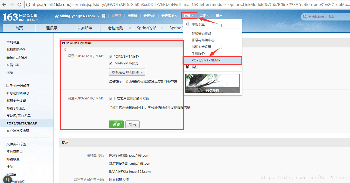Open POP3/SMTP/IMAP in the left sidebar
350x183 pixels.
22,123
